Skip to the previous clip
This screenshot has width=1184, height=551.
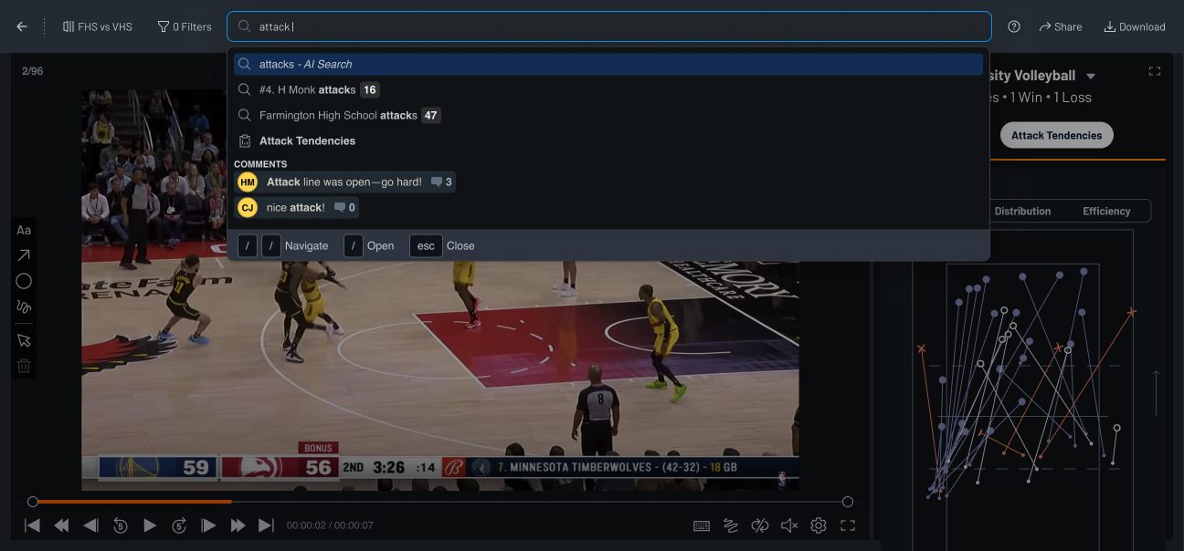[x=32, y=525]
